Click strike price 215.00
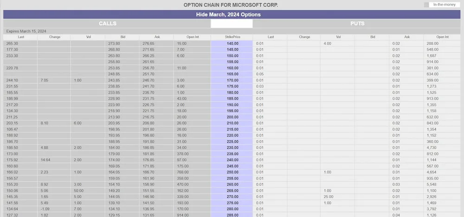 click(x=232, y=129)
